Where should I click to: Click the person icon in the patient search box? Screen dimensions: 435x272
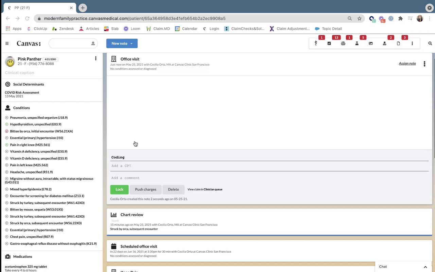coord(93,44)
